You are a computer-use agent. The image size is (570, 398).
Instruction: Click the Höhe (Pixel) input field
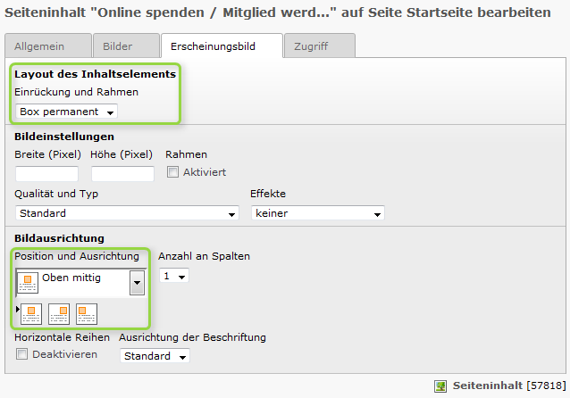click(x=122, y=173)
